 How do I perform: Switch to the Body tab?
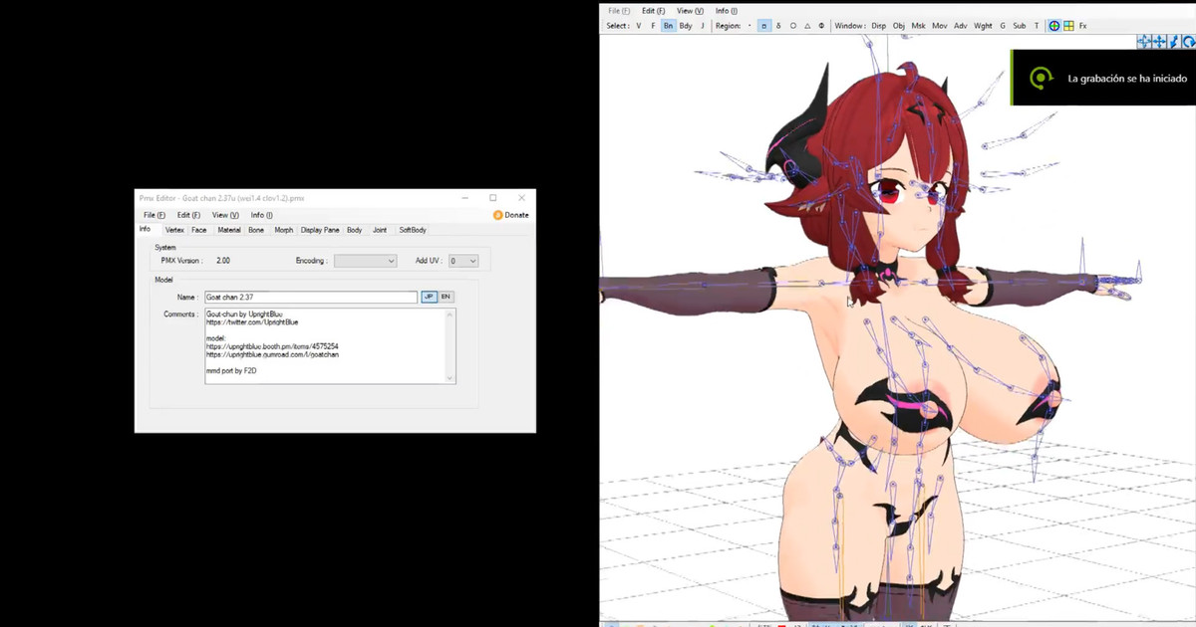pos(355,230)
